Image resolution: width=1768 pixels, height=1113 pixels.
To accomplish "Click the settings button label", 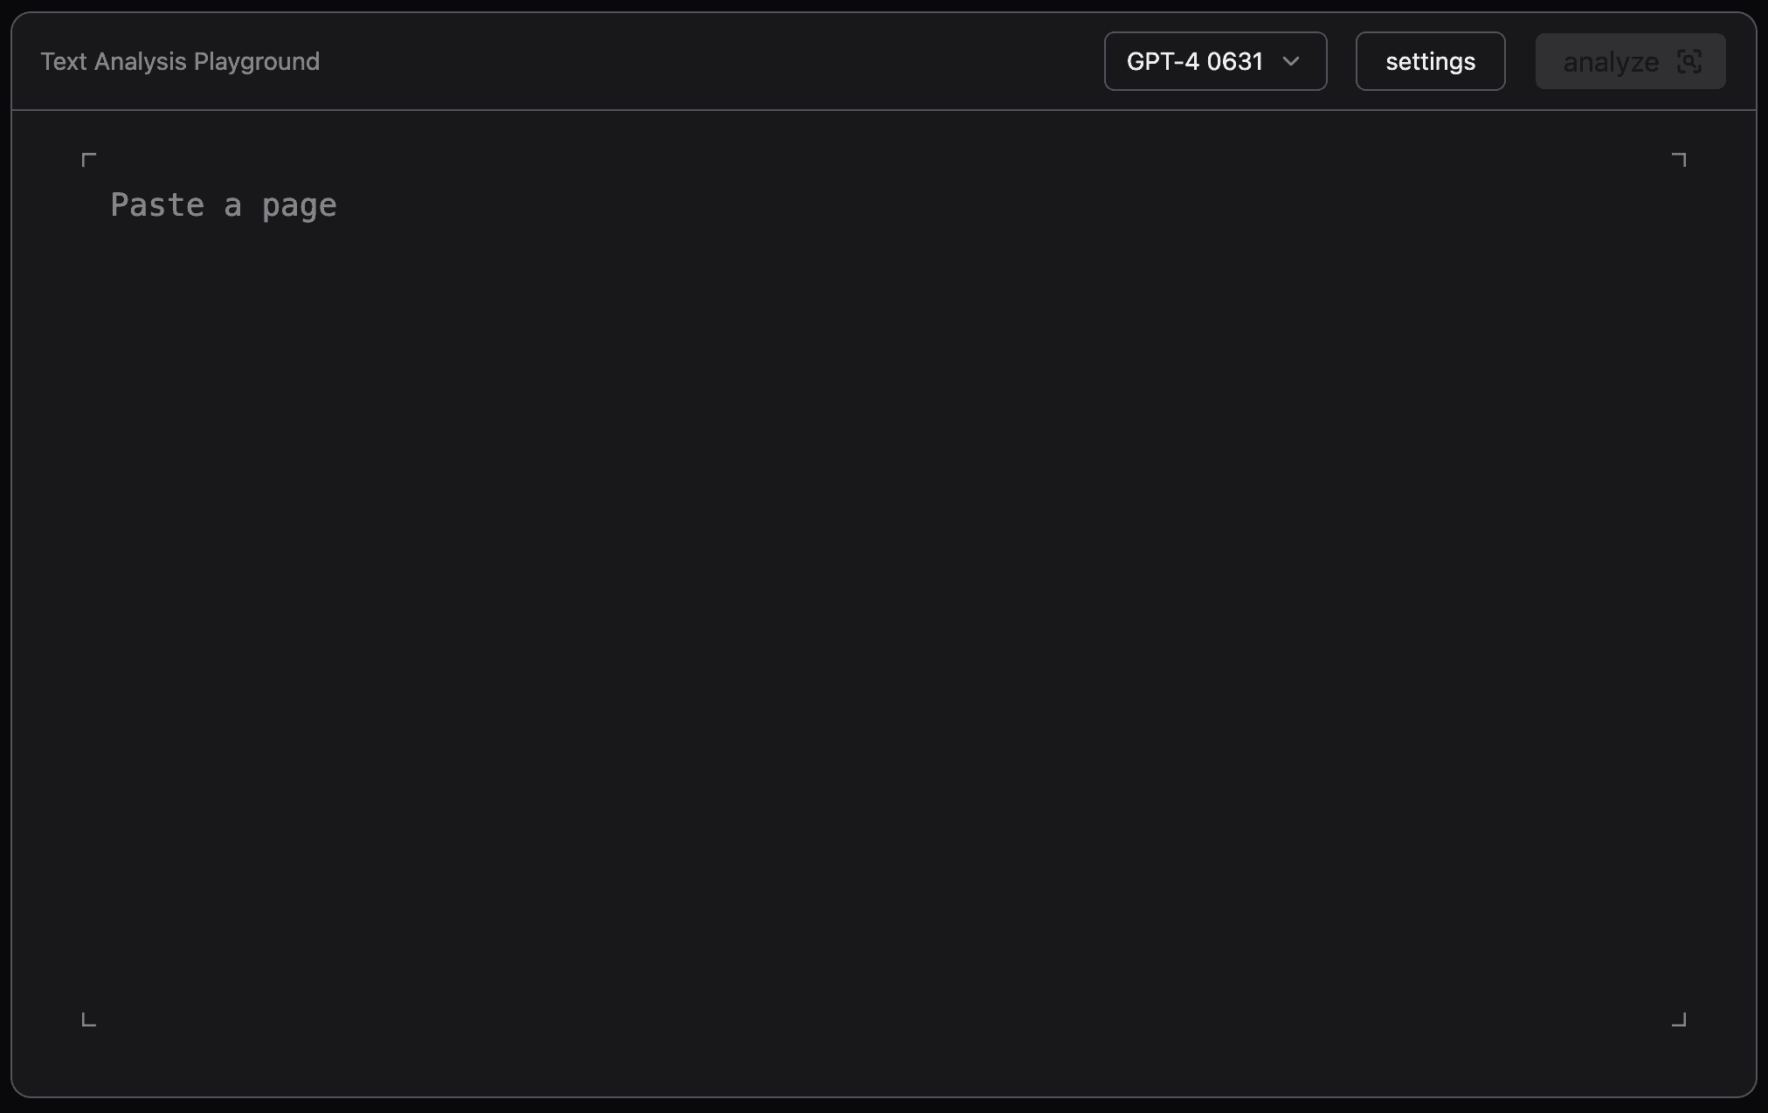I will click(1430, 61).
